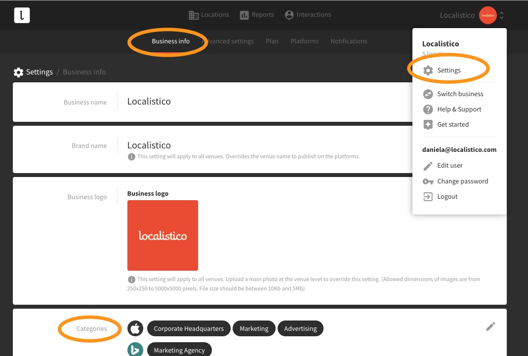Click the bold Business logo heading
528x356 pixels.
click(x=148, y=194)
